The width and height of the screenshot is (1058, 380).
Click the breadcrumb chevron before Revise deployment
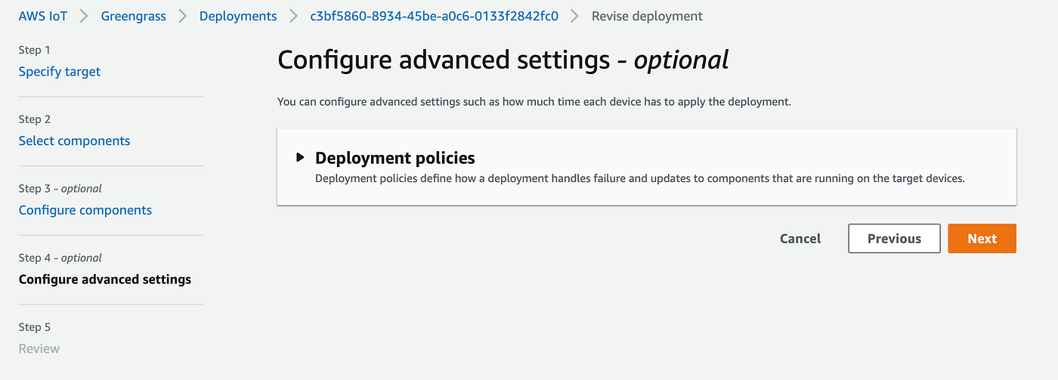pos(575,16)
